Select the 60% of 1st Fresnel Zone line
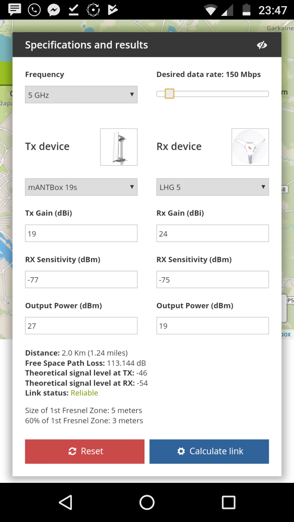Viewport: 294px width, 522px height. pyautogui.click(x=84, y=420)
